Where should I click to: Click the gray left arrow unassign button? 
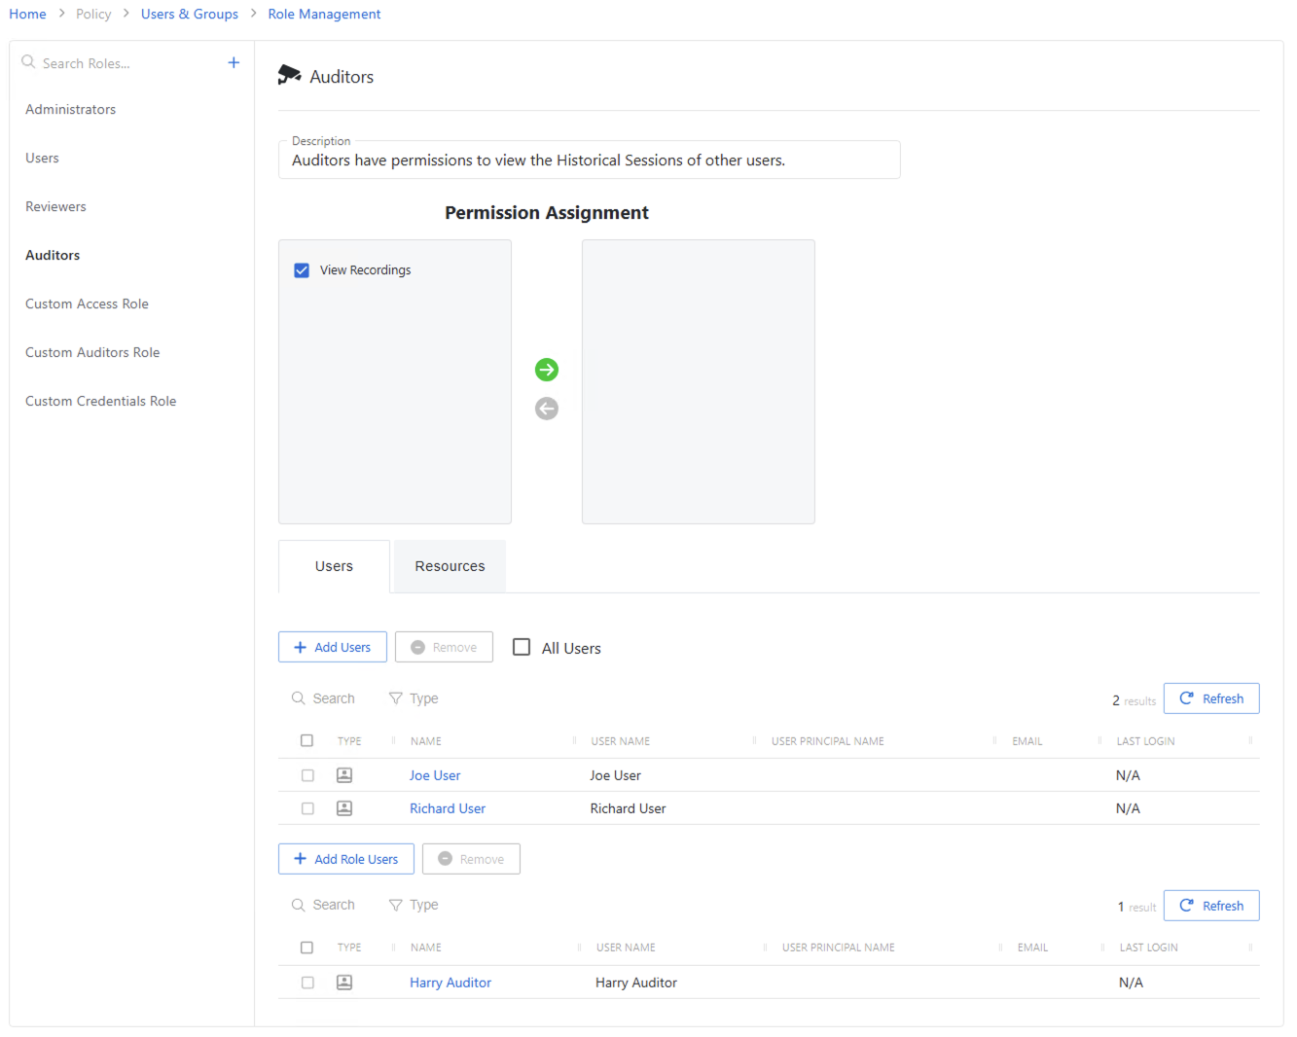click(547, 409)
